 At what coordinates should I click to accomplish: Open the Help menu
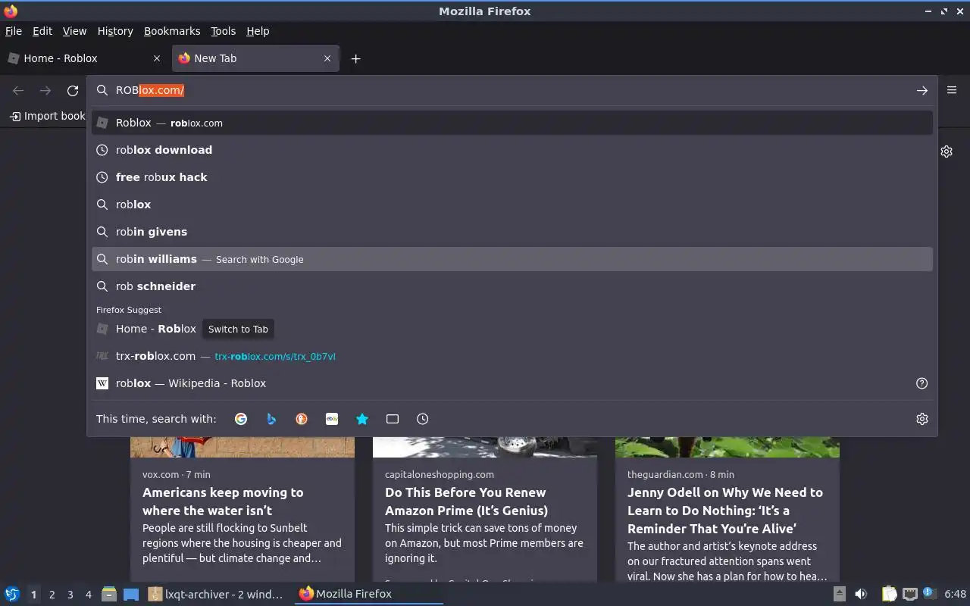258,31
